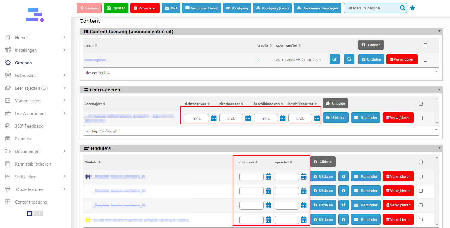Viewport: 450px width, 228px height.
Task: Click the Deelnemers Toevoegen button
Action: point(317,8)
